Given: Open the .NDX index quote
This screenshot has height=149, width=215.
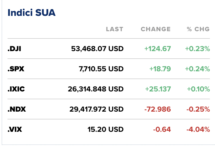Looking at the screenshot, I should (x=17, y=109).
